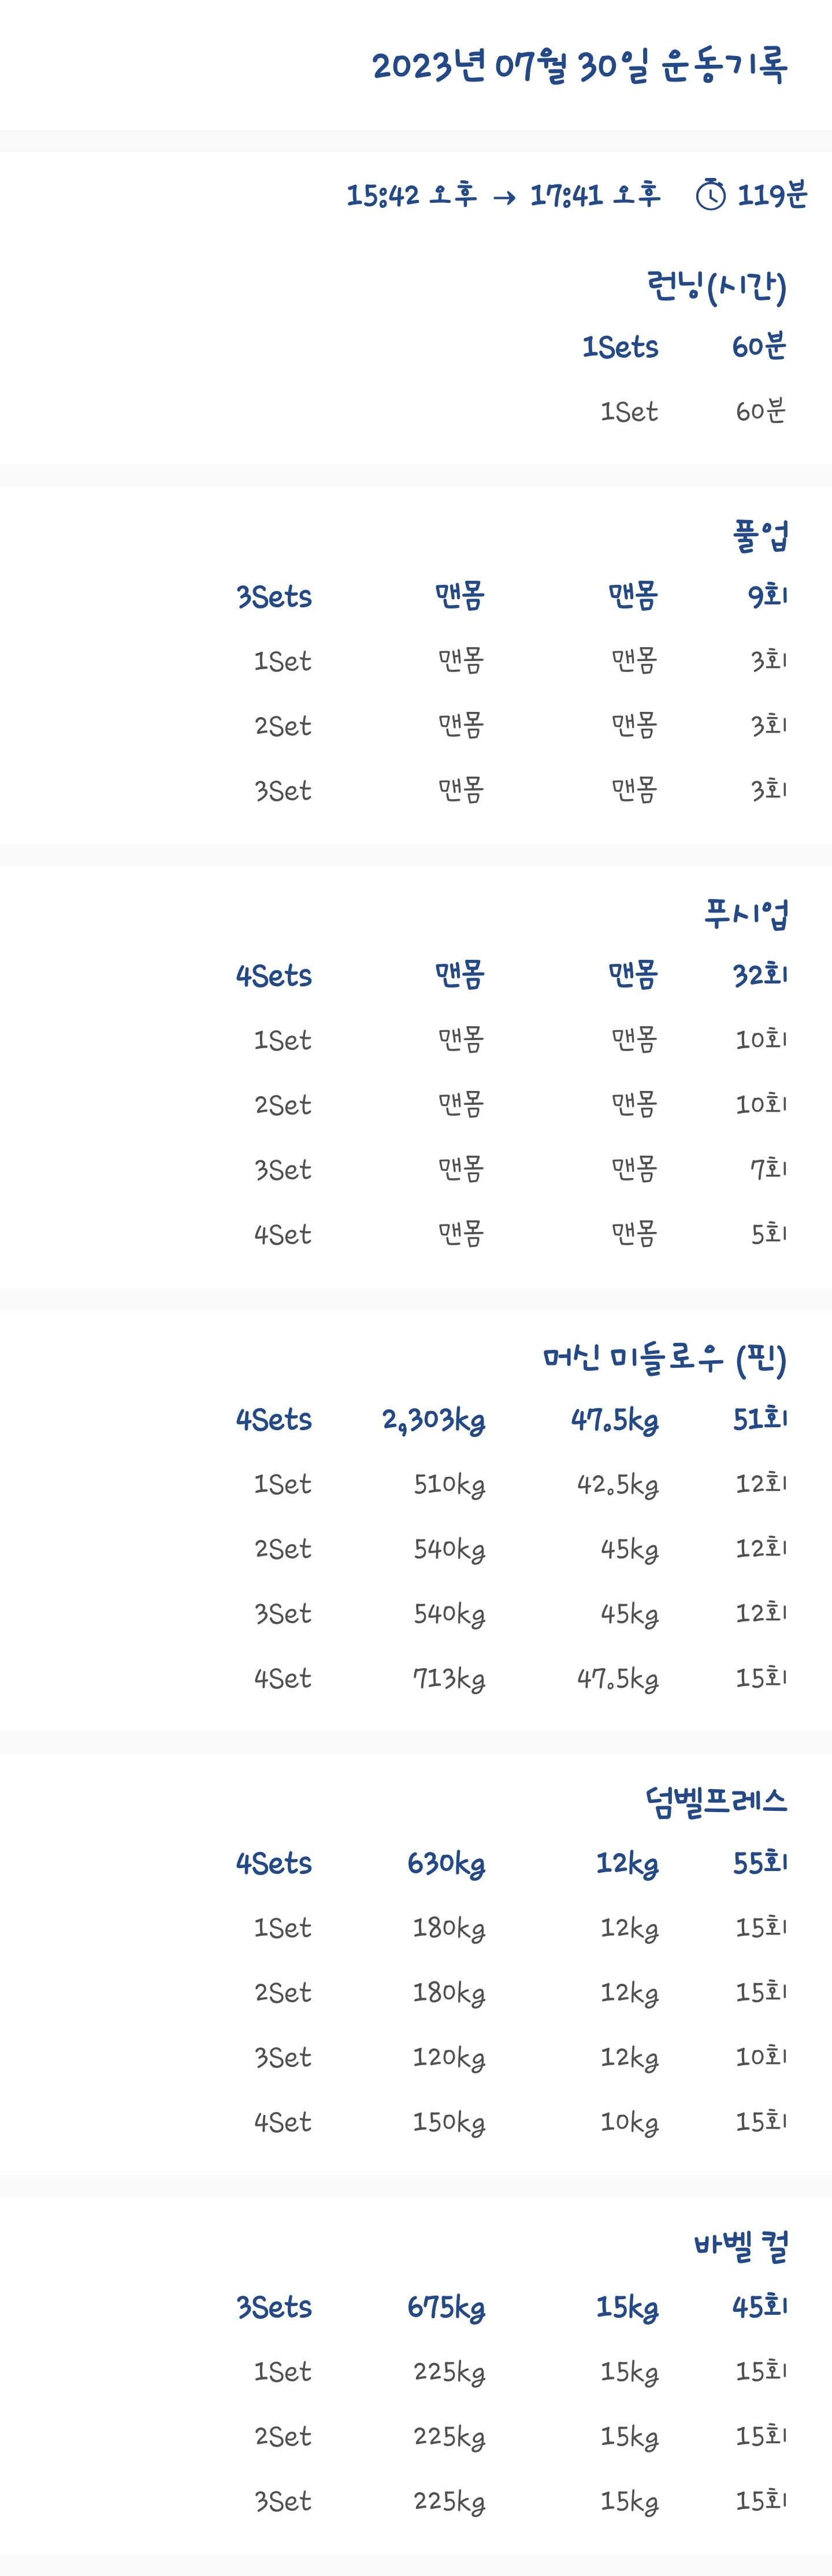Click the 32회 total reps for 푸시업
The height and width of the screenshot is (2576, 832).
point(760,975)
